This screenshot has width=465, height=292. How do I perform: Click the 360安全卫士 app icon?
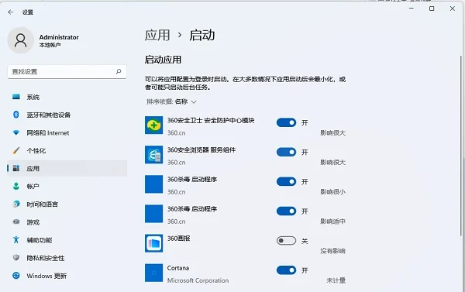[x=153, y=125]
